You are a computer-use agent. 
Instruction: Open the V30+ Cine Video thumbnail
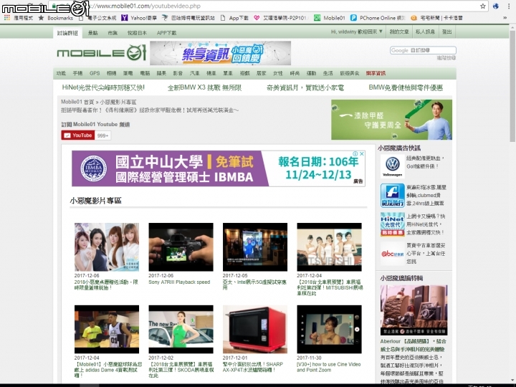pos(329,330)
